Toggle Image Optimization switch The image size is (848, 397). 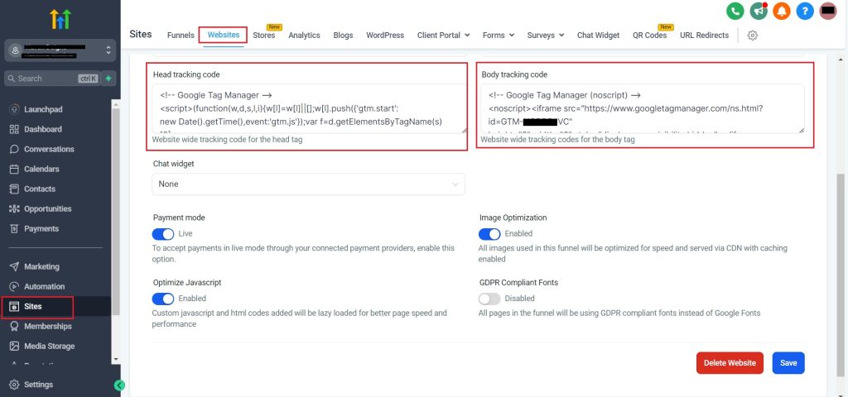[489, 234]
